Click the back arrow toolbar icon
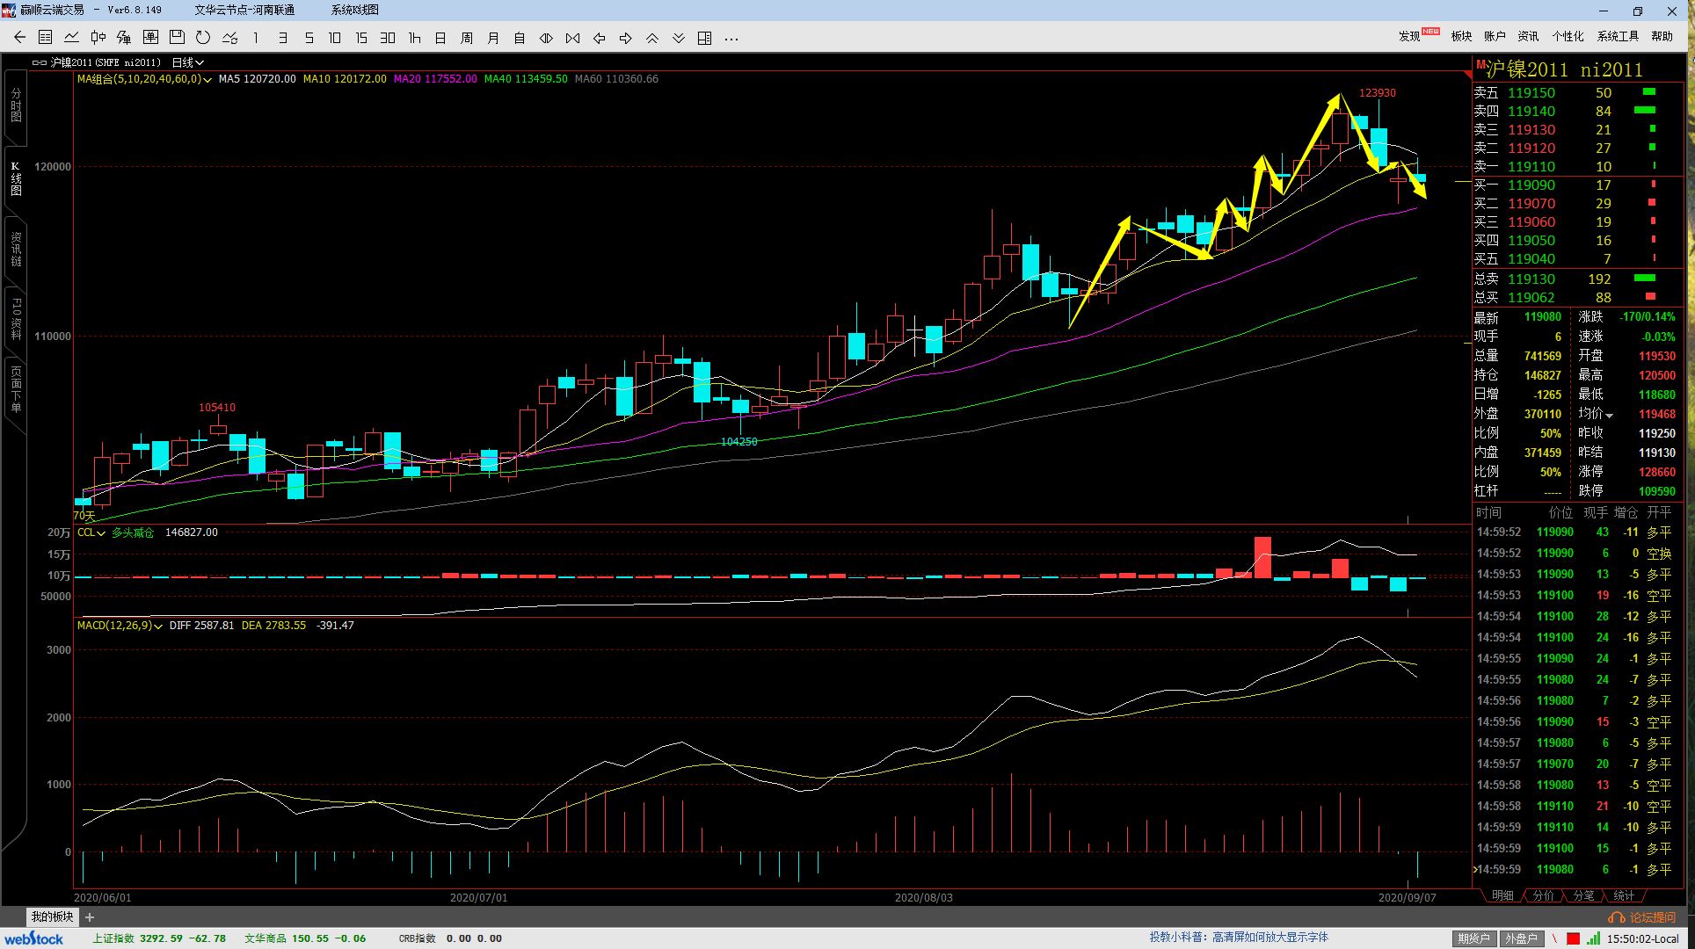The width and height of the screenshot is (1695, 949). click(x=19, y=38)
